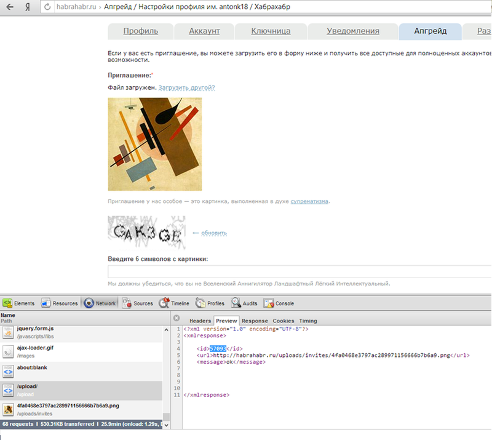Click the Yandex Я icon
Viewport: 492px width, 440px height.
(28, 7)
